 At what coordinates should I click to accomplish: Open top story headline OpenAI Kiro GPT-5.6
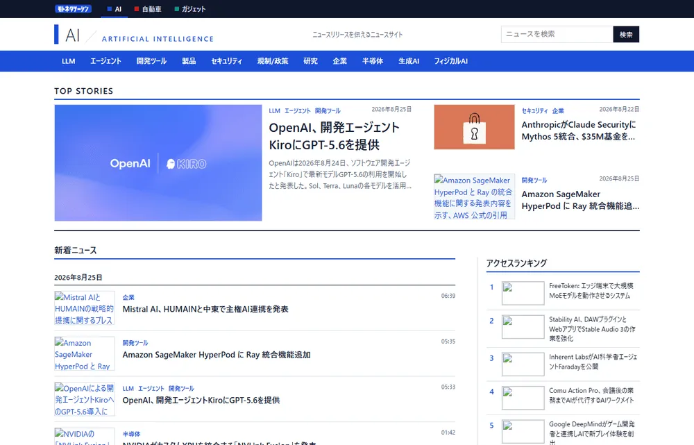(x=335, y=136)
